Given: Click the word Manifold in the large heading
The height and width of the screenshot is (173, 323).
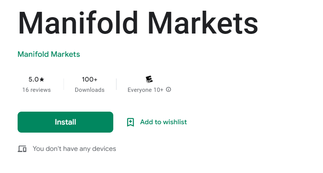Looking at the screenshot, I should click(x=78, y=23).
